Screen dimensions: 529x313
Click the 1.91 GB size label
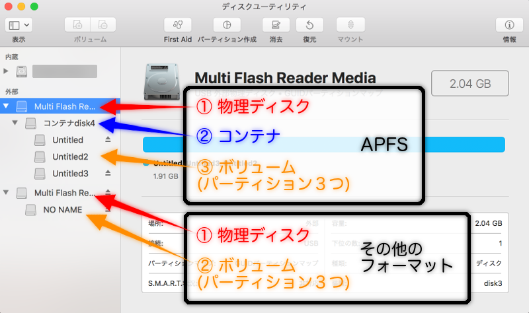[166, 176]
